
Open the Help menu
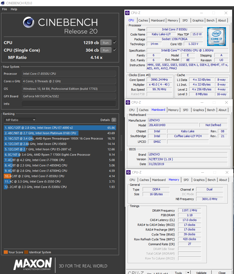14,9
